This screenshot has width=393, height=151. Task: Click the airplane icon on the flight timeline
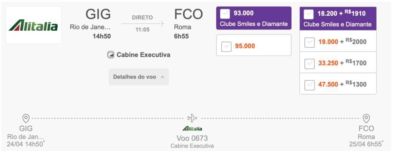click(192, 118)
